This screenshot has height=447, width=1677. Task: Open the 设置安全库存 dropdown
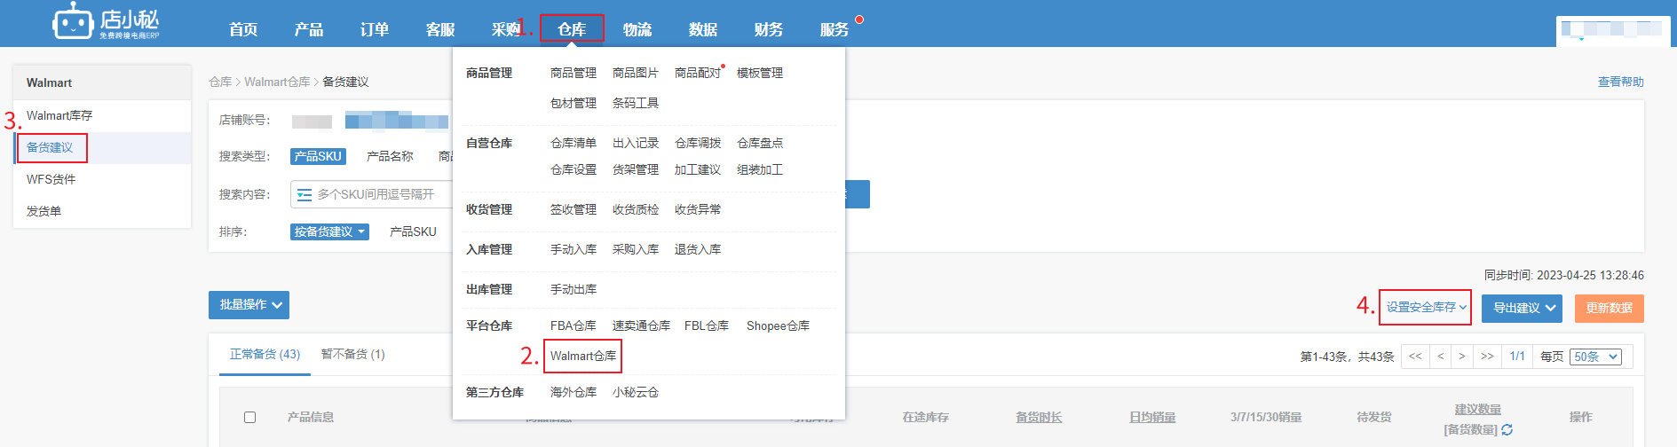pyautogui.click(x=1426, y=307)
